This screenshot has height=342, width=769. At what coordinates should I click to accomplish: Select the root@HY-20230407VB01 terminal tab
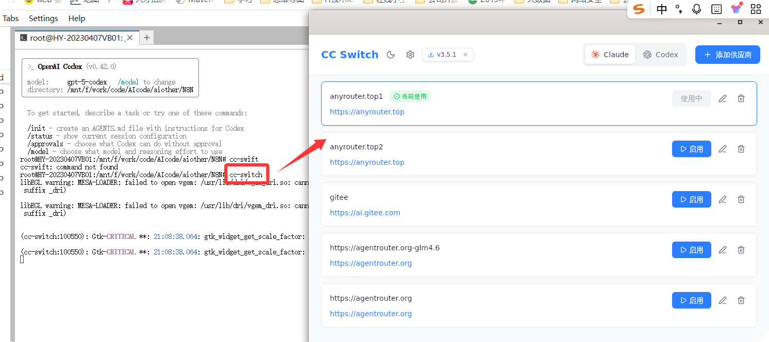[77, 38]
